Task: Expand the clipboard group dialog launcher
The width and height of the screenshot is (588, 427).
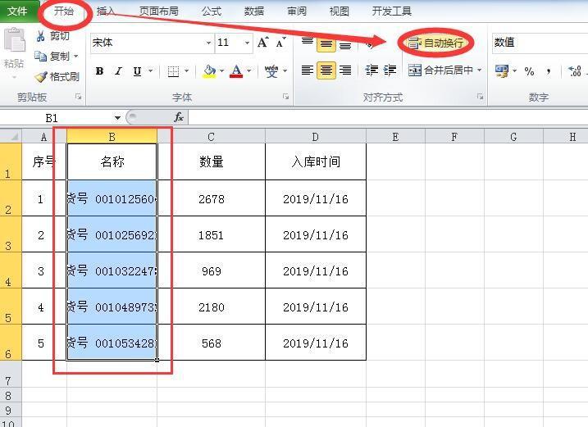Action: tap(79, 97)
